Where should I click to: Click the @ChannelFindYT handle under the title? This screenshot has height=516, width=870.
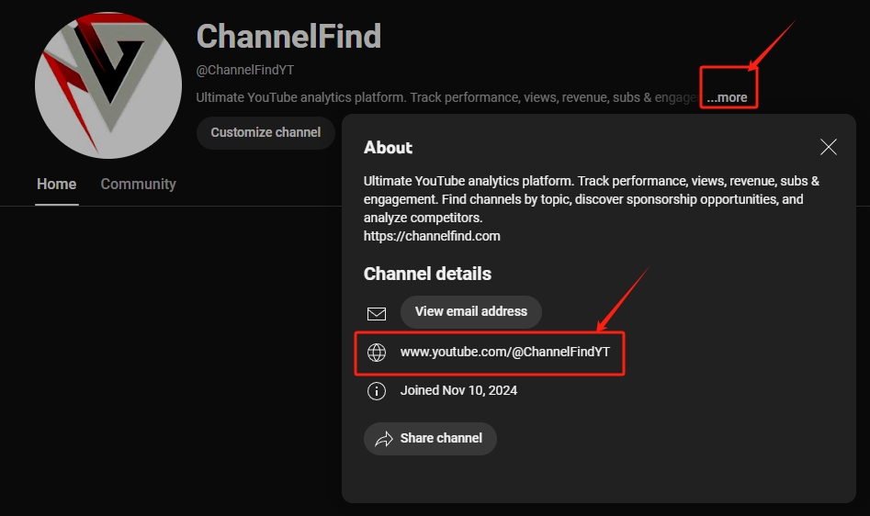[245, 70]
